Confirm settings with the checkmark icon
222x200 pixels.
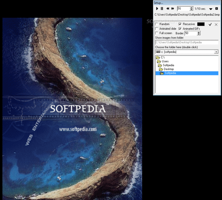(x=210, y=24)
